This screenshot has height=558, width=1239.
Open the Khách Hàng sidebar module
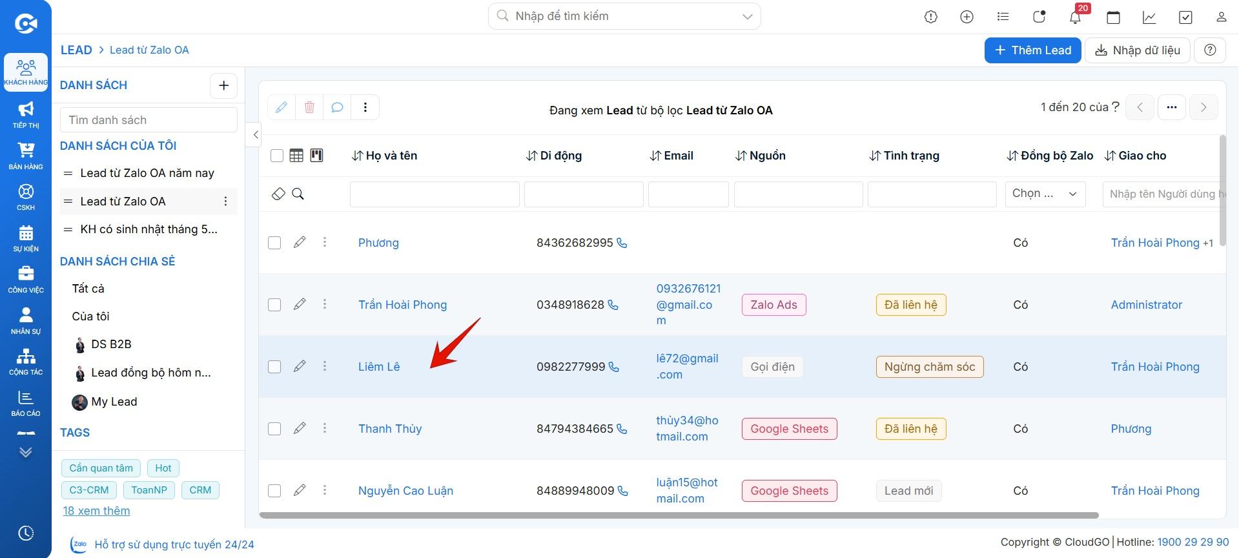[x=26, y=72]
